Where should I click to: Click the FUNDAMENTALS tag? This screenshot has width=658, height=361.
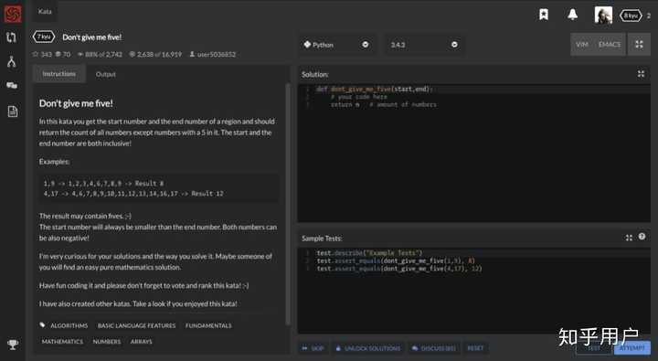pos(208,325)
